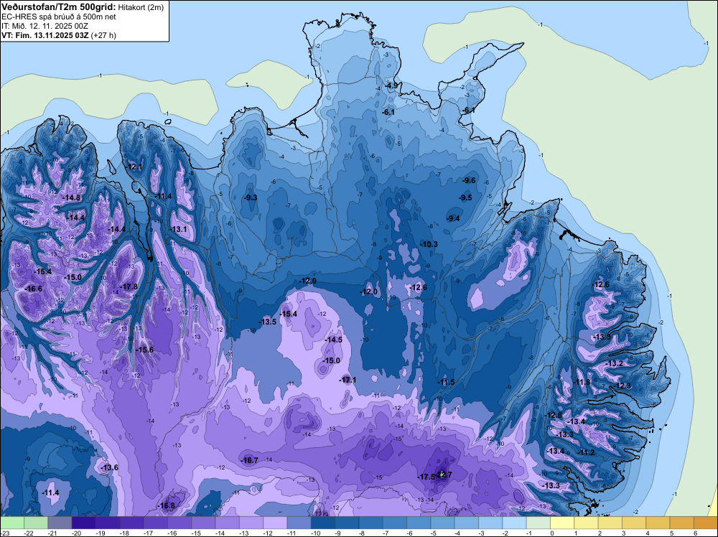Viewport: 718px width, 537px height.
Task: Select the orange legend swatch labeled 6
Action: pos(706,523)
